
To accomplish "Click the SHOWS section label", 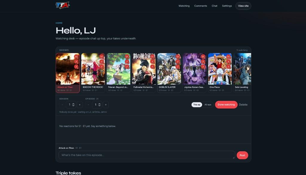I will (64, 50).
